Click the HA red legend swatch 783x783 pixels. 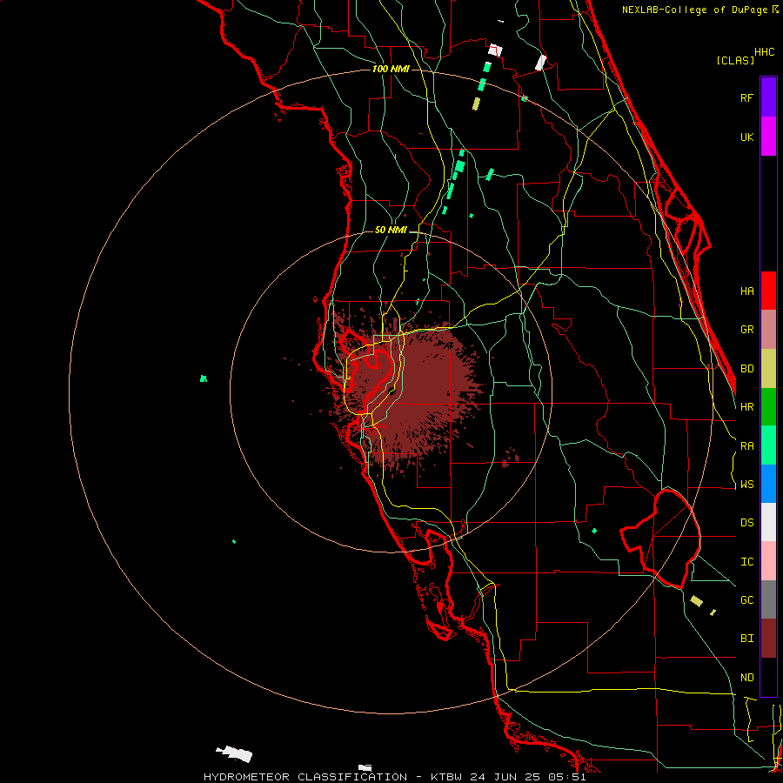click(x=768, y=291)
